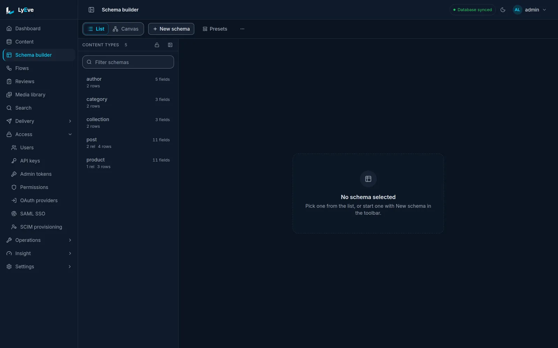Open Presets

215,29
